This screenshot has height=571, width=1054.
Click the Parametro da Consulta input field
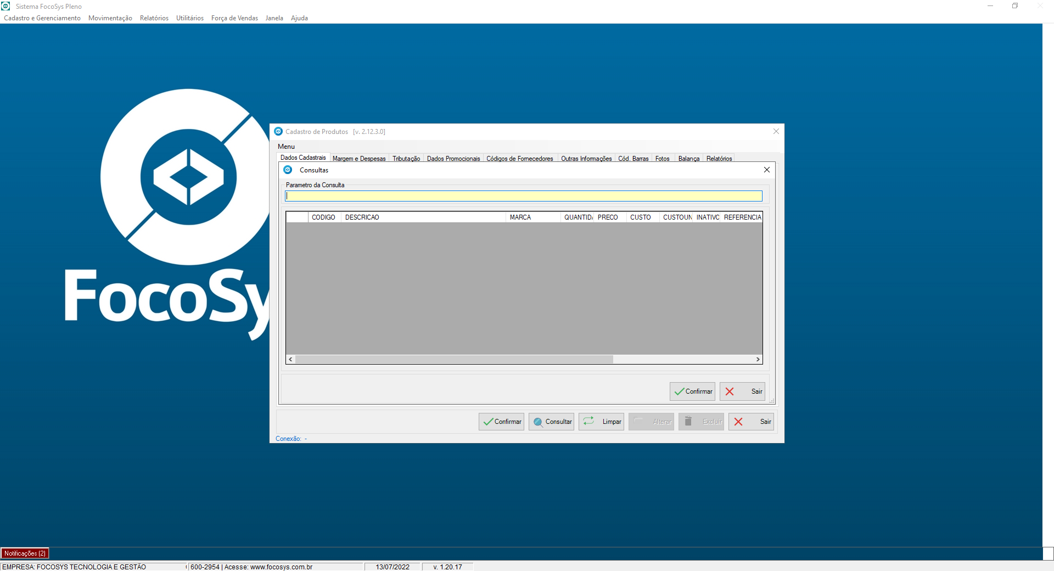[x=524, y=196]
